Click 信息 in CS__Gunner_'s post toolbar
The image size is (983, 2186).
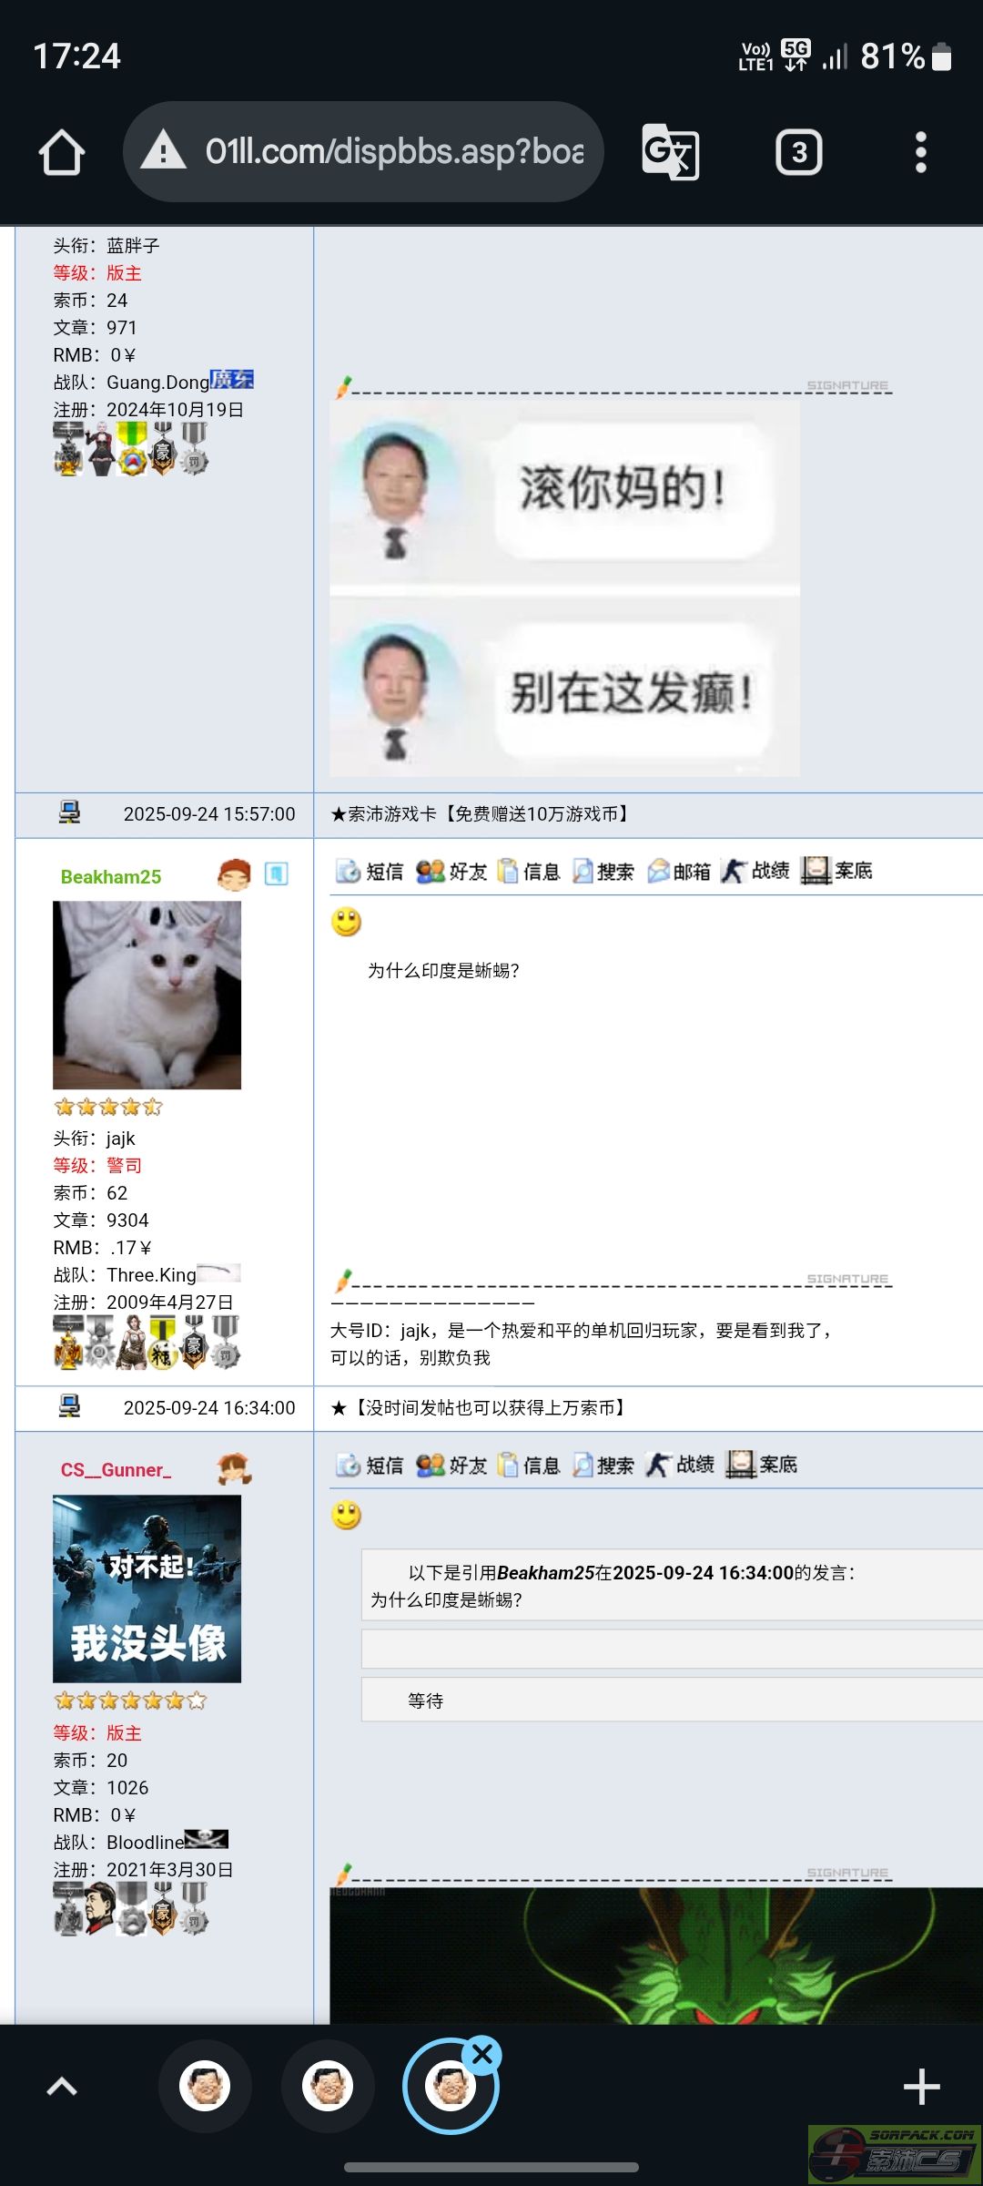tap(529, 1466)
